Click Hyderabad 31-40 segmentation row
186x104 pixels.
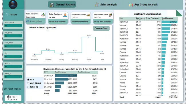coord(149,39)
